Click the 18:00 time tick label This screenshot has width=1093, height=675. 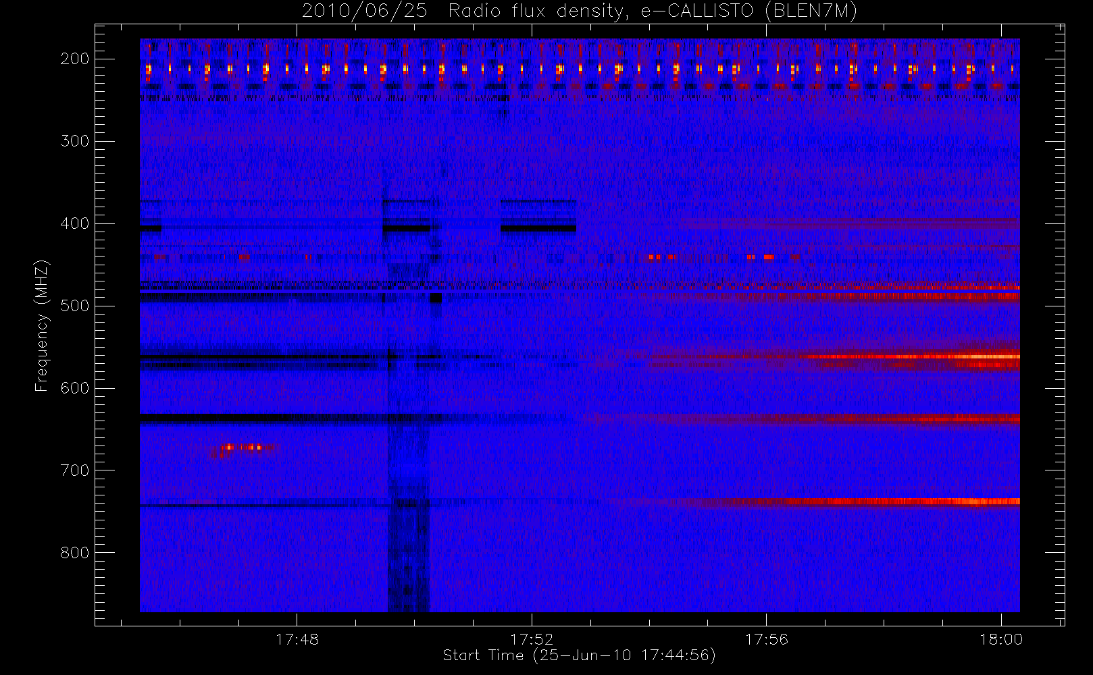[x=1001, y=639]
